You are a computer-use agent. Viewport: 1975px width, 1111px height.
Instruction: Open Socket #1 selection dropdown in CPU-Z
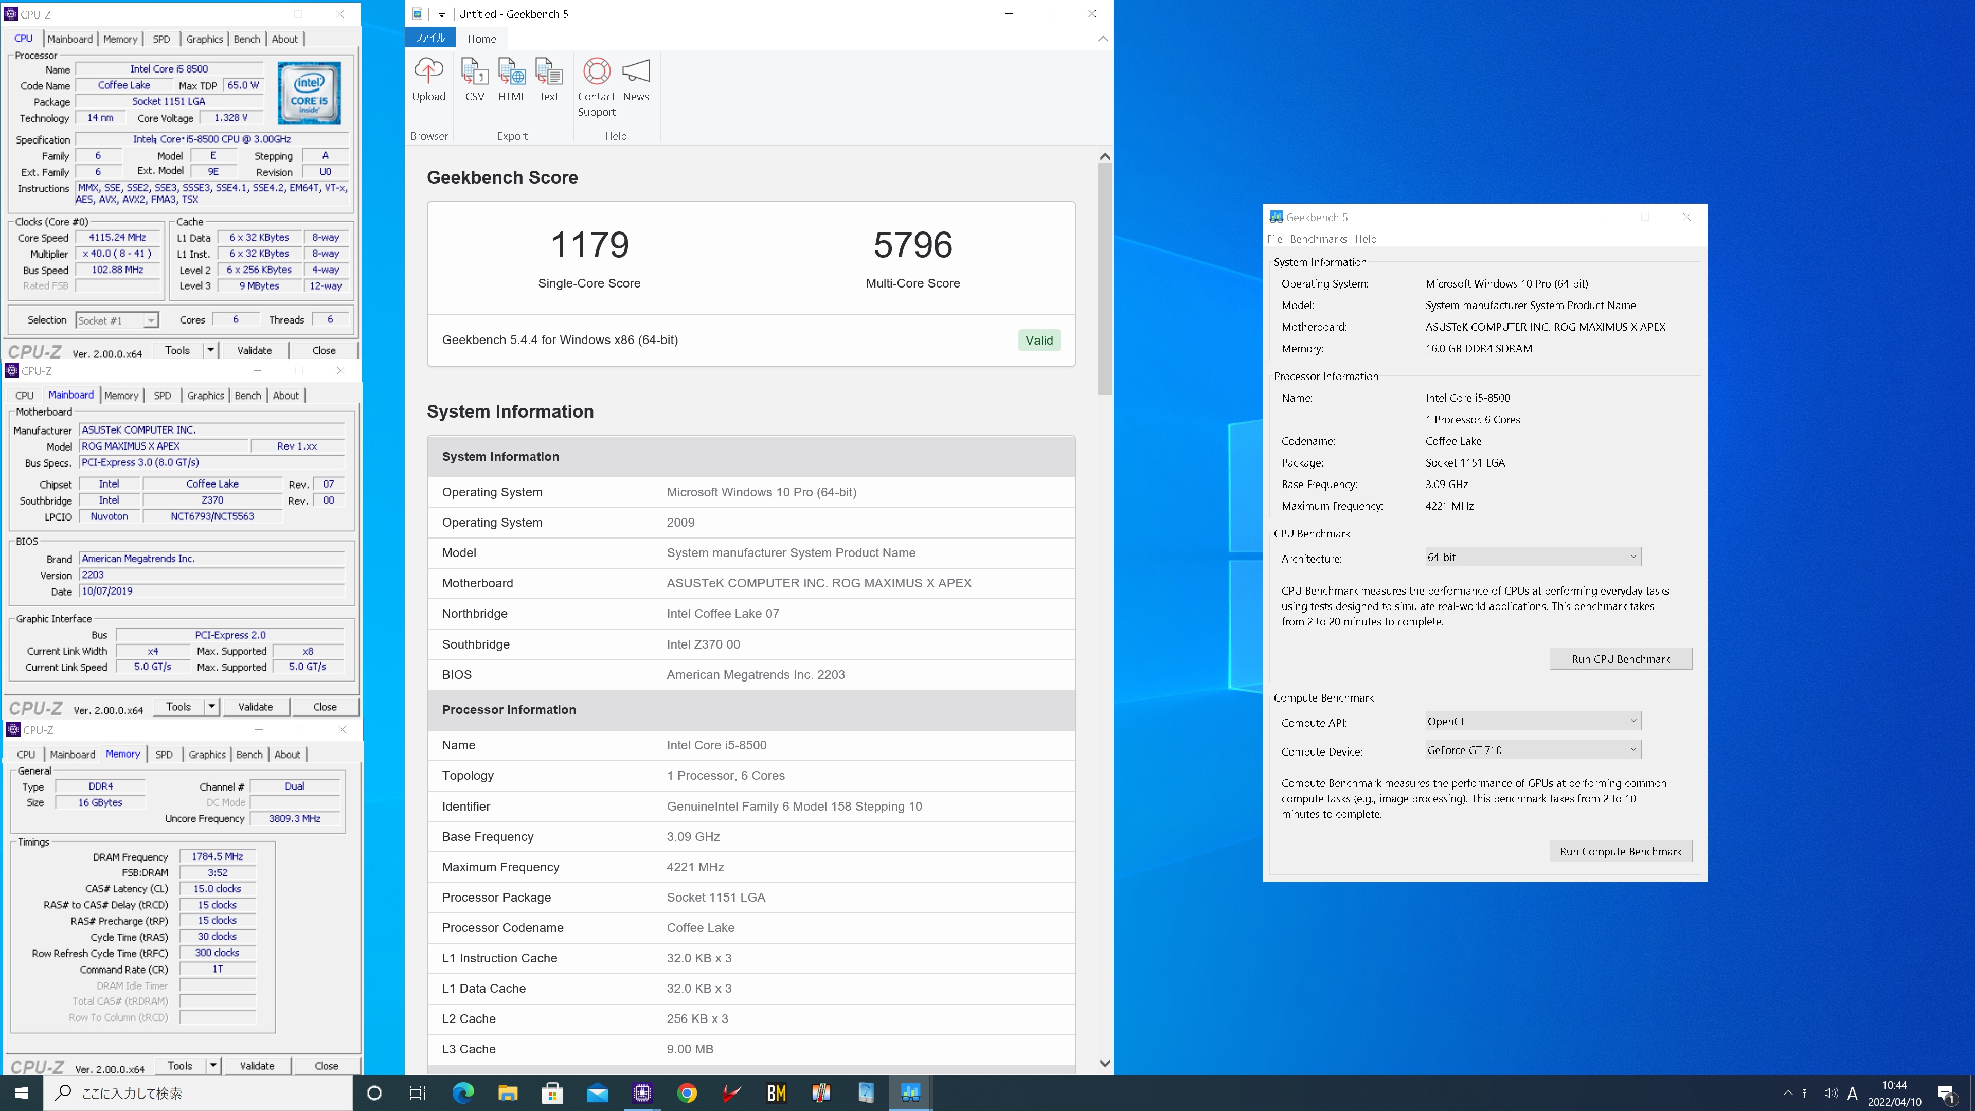pyautogui.click(x=117, y=320)
